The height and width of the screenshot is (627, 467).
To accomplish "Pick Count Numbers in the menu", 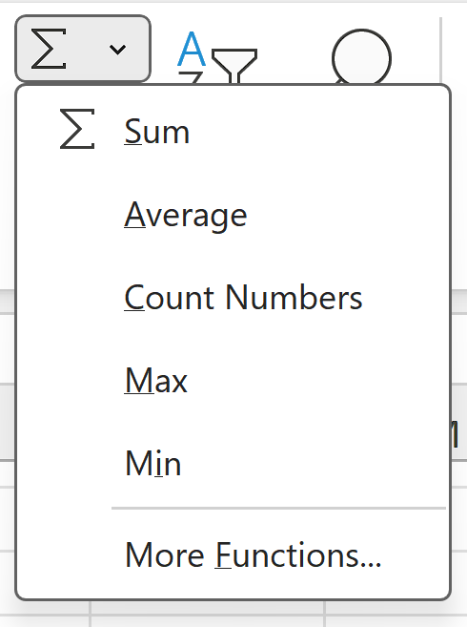I will (233, 298).
